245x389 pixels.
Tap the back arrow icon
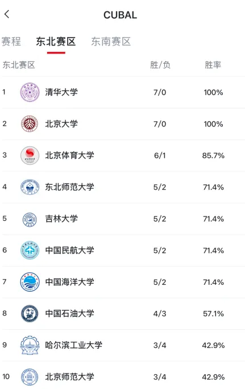coord(7,14)
